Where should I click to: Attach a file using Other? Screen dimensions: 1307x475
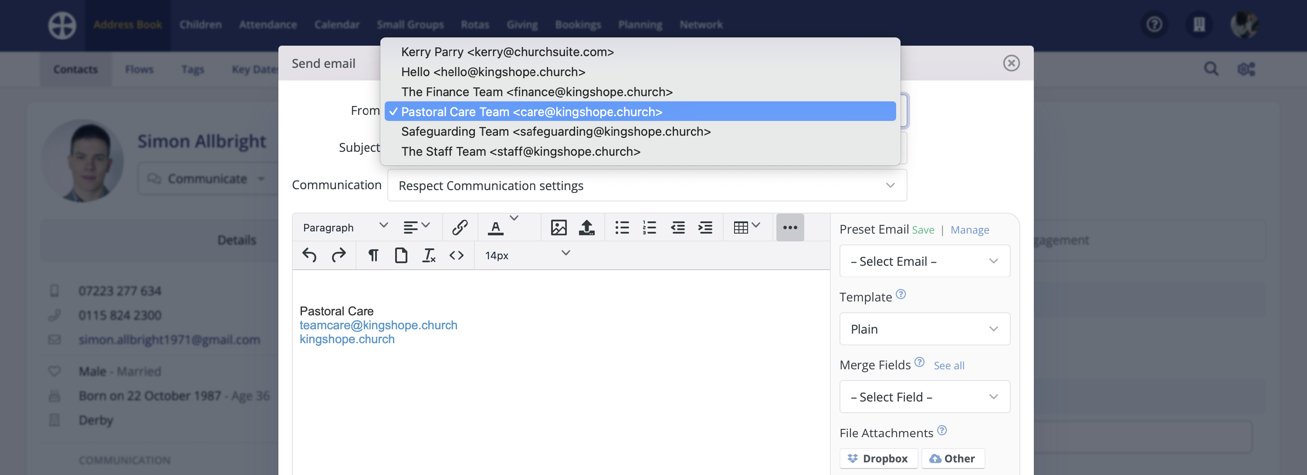click(x=952, y=458)
